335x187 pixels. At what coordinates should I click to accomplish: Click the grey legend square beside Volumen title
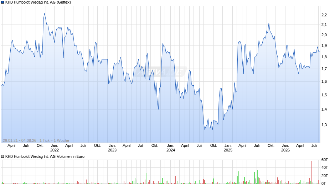tap(2, 156)
